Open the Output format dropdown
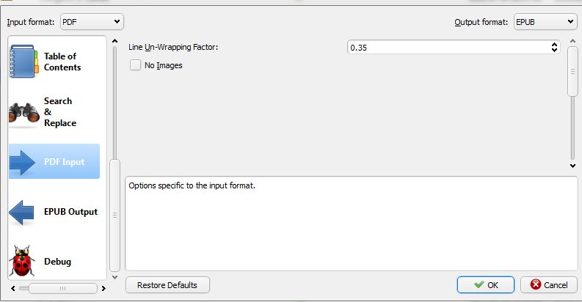The width and height of the screenshot is (582, 302). [545, 23]
